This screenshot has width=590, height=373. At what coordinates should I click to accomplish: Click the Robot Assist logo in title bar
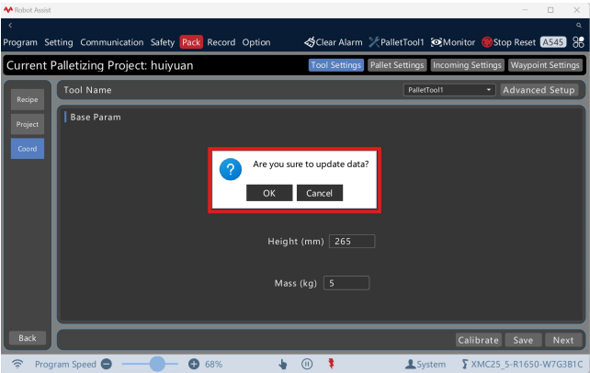point(8,10)
